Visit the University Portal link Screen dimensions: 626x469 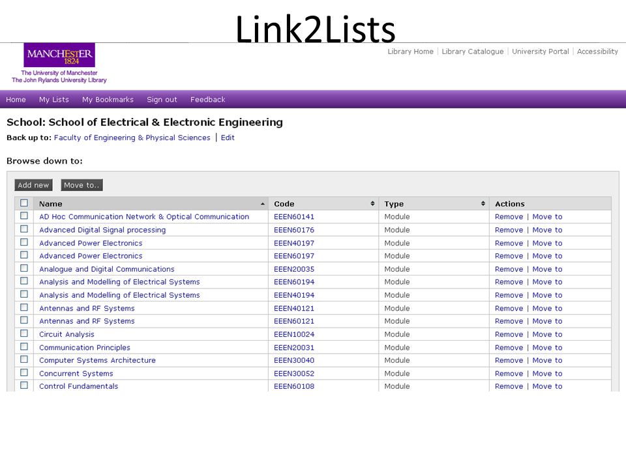pos(541,51)
